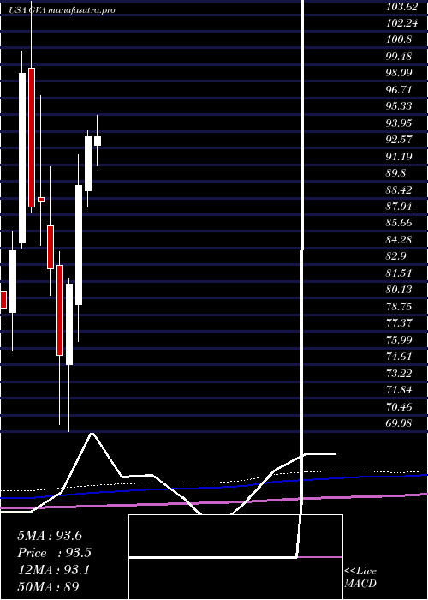Viewport: 428px width, 600px height.
Task: Select the 81.51 price level
Action: point(400,273)
